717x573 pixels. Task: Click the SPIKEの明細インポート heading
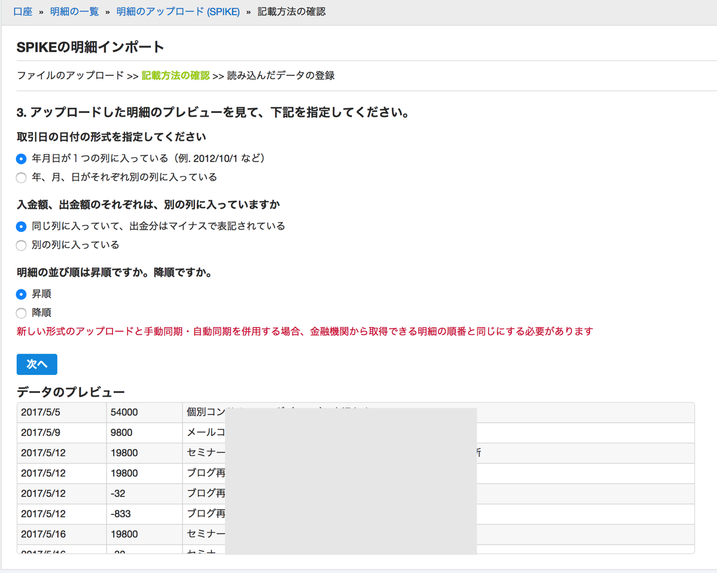click(x=90, y=47)
